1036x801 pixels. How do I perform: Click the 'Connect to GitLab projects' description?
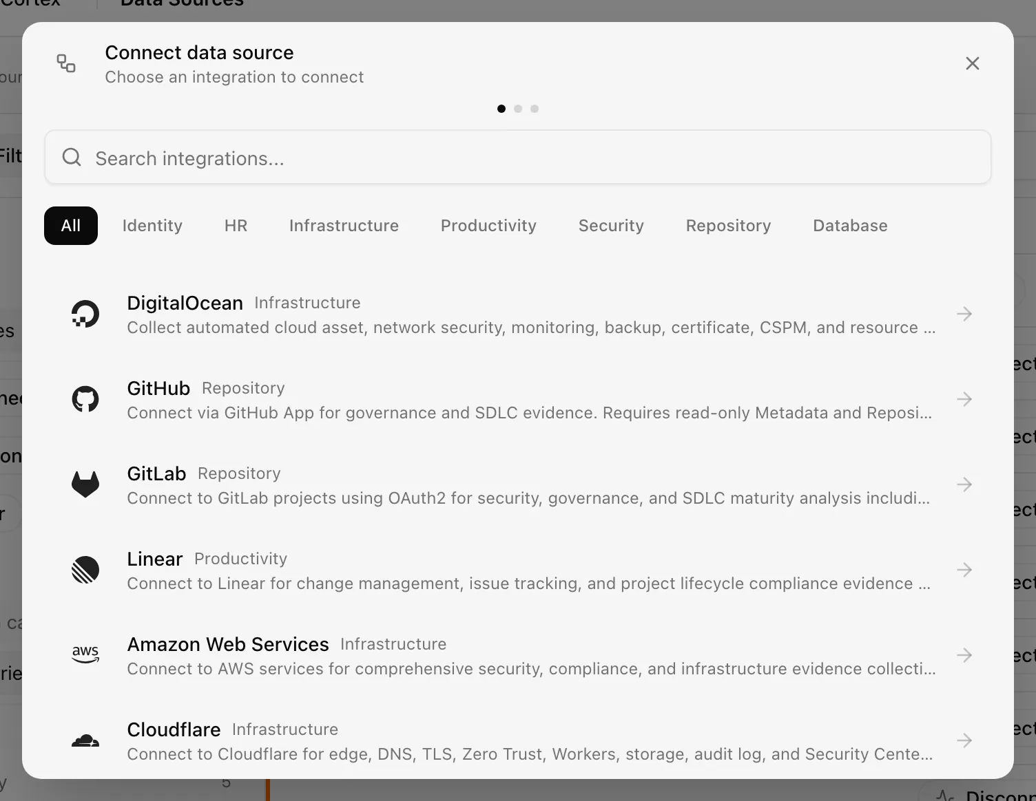point(528,498)
